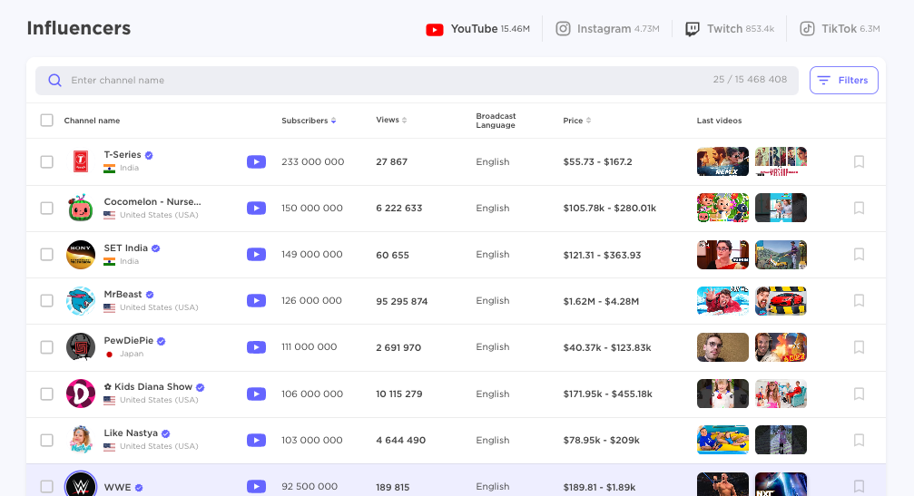
Task: Bookmark the Cocomelon channel
Action: 859,209
